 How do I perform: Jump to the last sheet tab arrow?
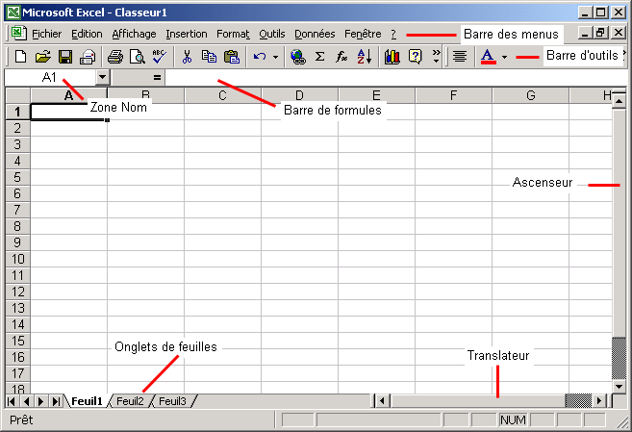pyautogui.click(x=56, y=401)
